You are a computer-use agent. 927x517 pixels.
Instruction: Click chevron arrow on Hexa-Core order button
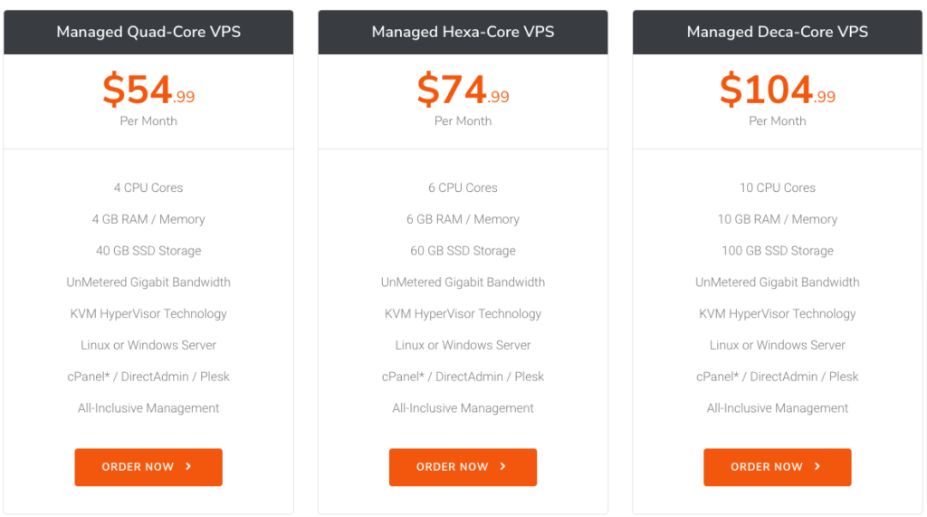503,466
